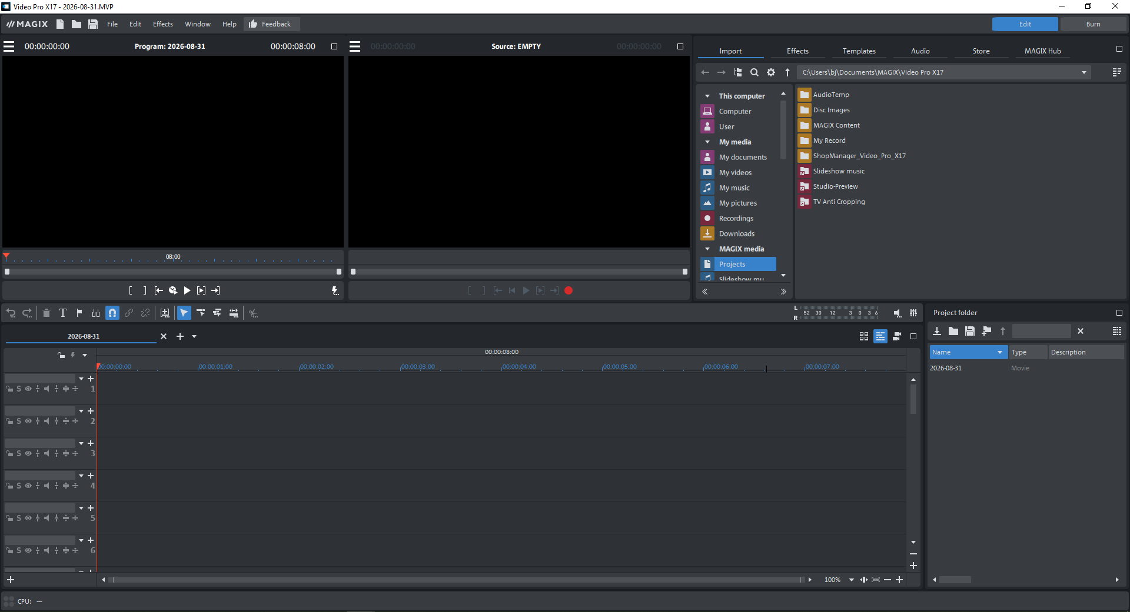Click the Feedback button
Image resolution: width=1130 pixels, height=612 pixels.
click(271, 24)
